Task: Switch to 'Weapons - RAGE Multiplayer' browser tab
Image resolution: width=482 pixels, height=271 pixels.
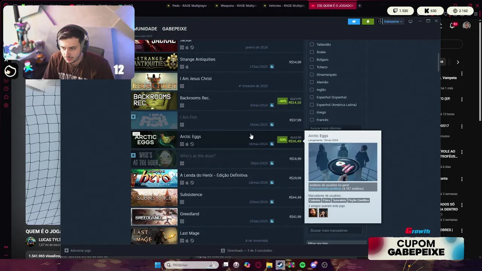Action: click(x=235, y=6)
